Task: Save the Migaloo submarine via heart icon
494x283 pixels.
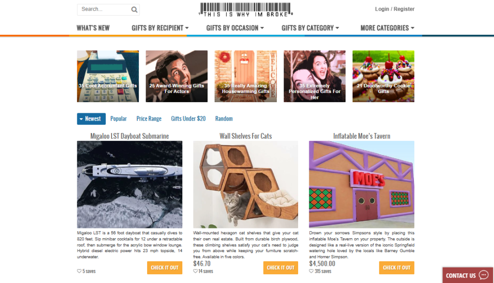Action: (x=79, y=271)
